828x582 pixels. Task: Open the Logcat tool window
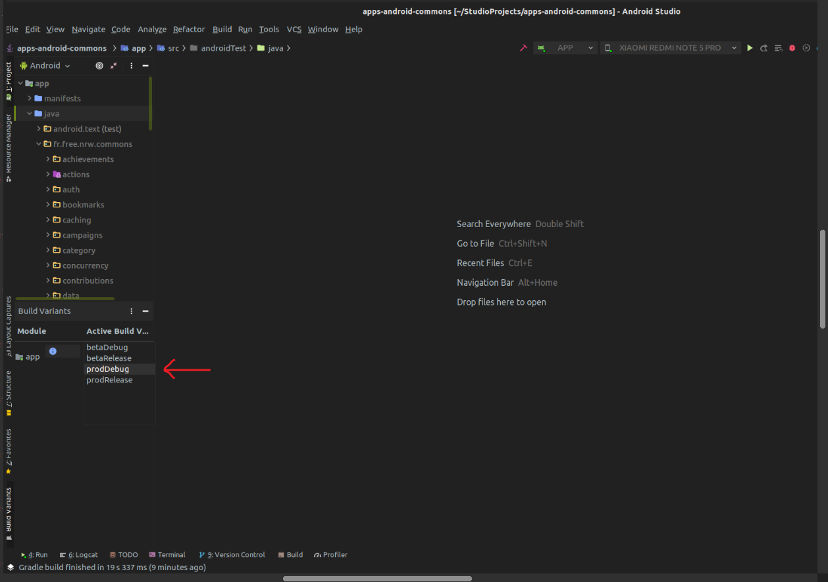coord(78,554)
